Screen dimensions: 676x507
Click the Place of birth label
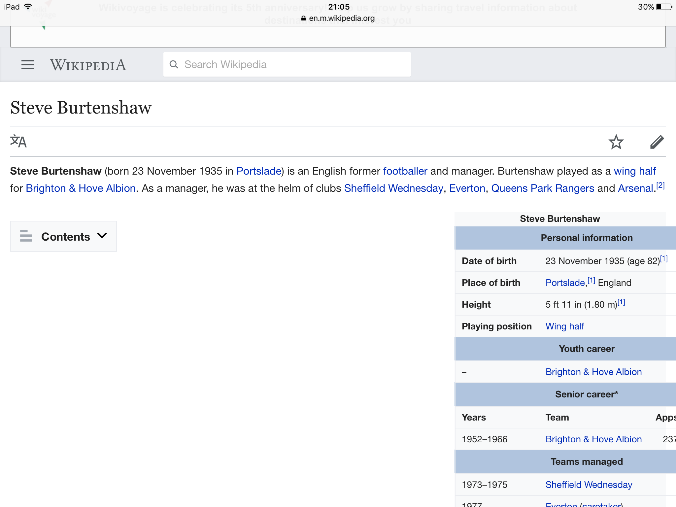point(491,283)
